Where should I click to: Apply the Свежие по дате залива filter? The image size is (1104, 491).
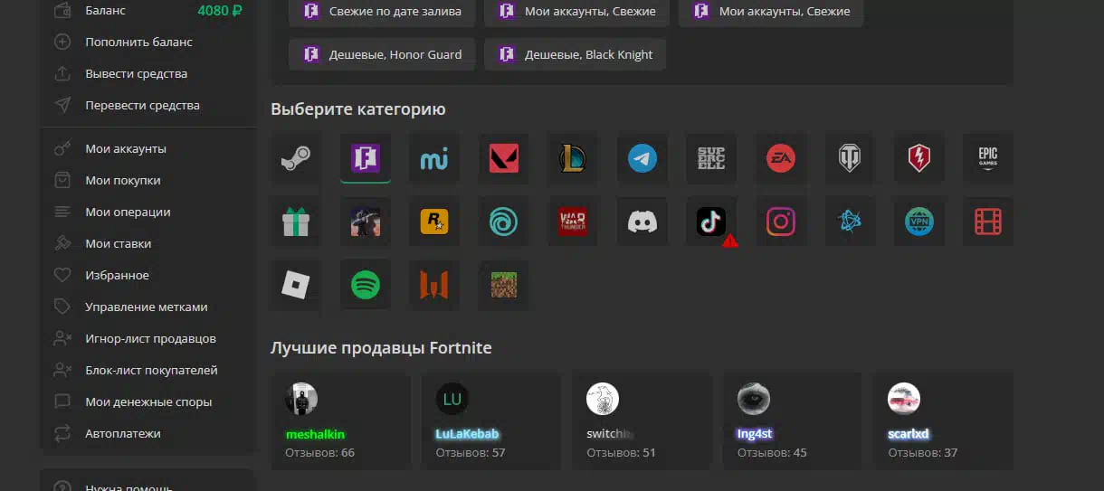[382, 12]
